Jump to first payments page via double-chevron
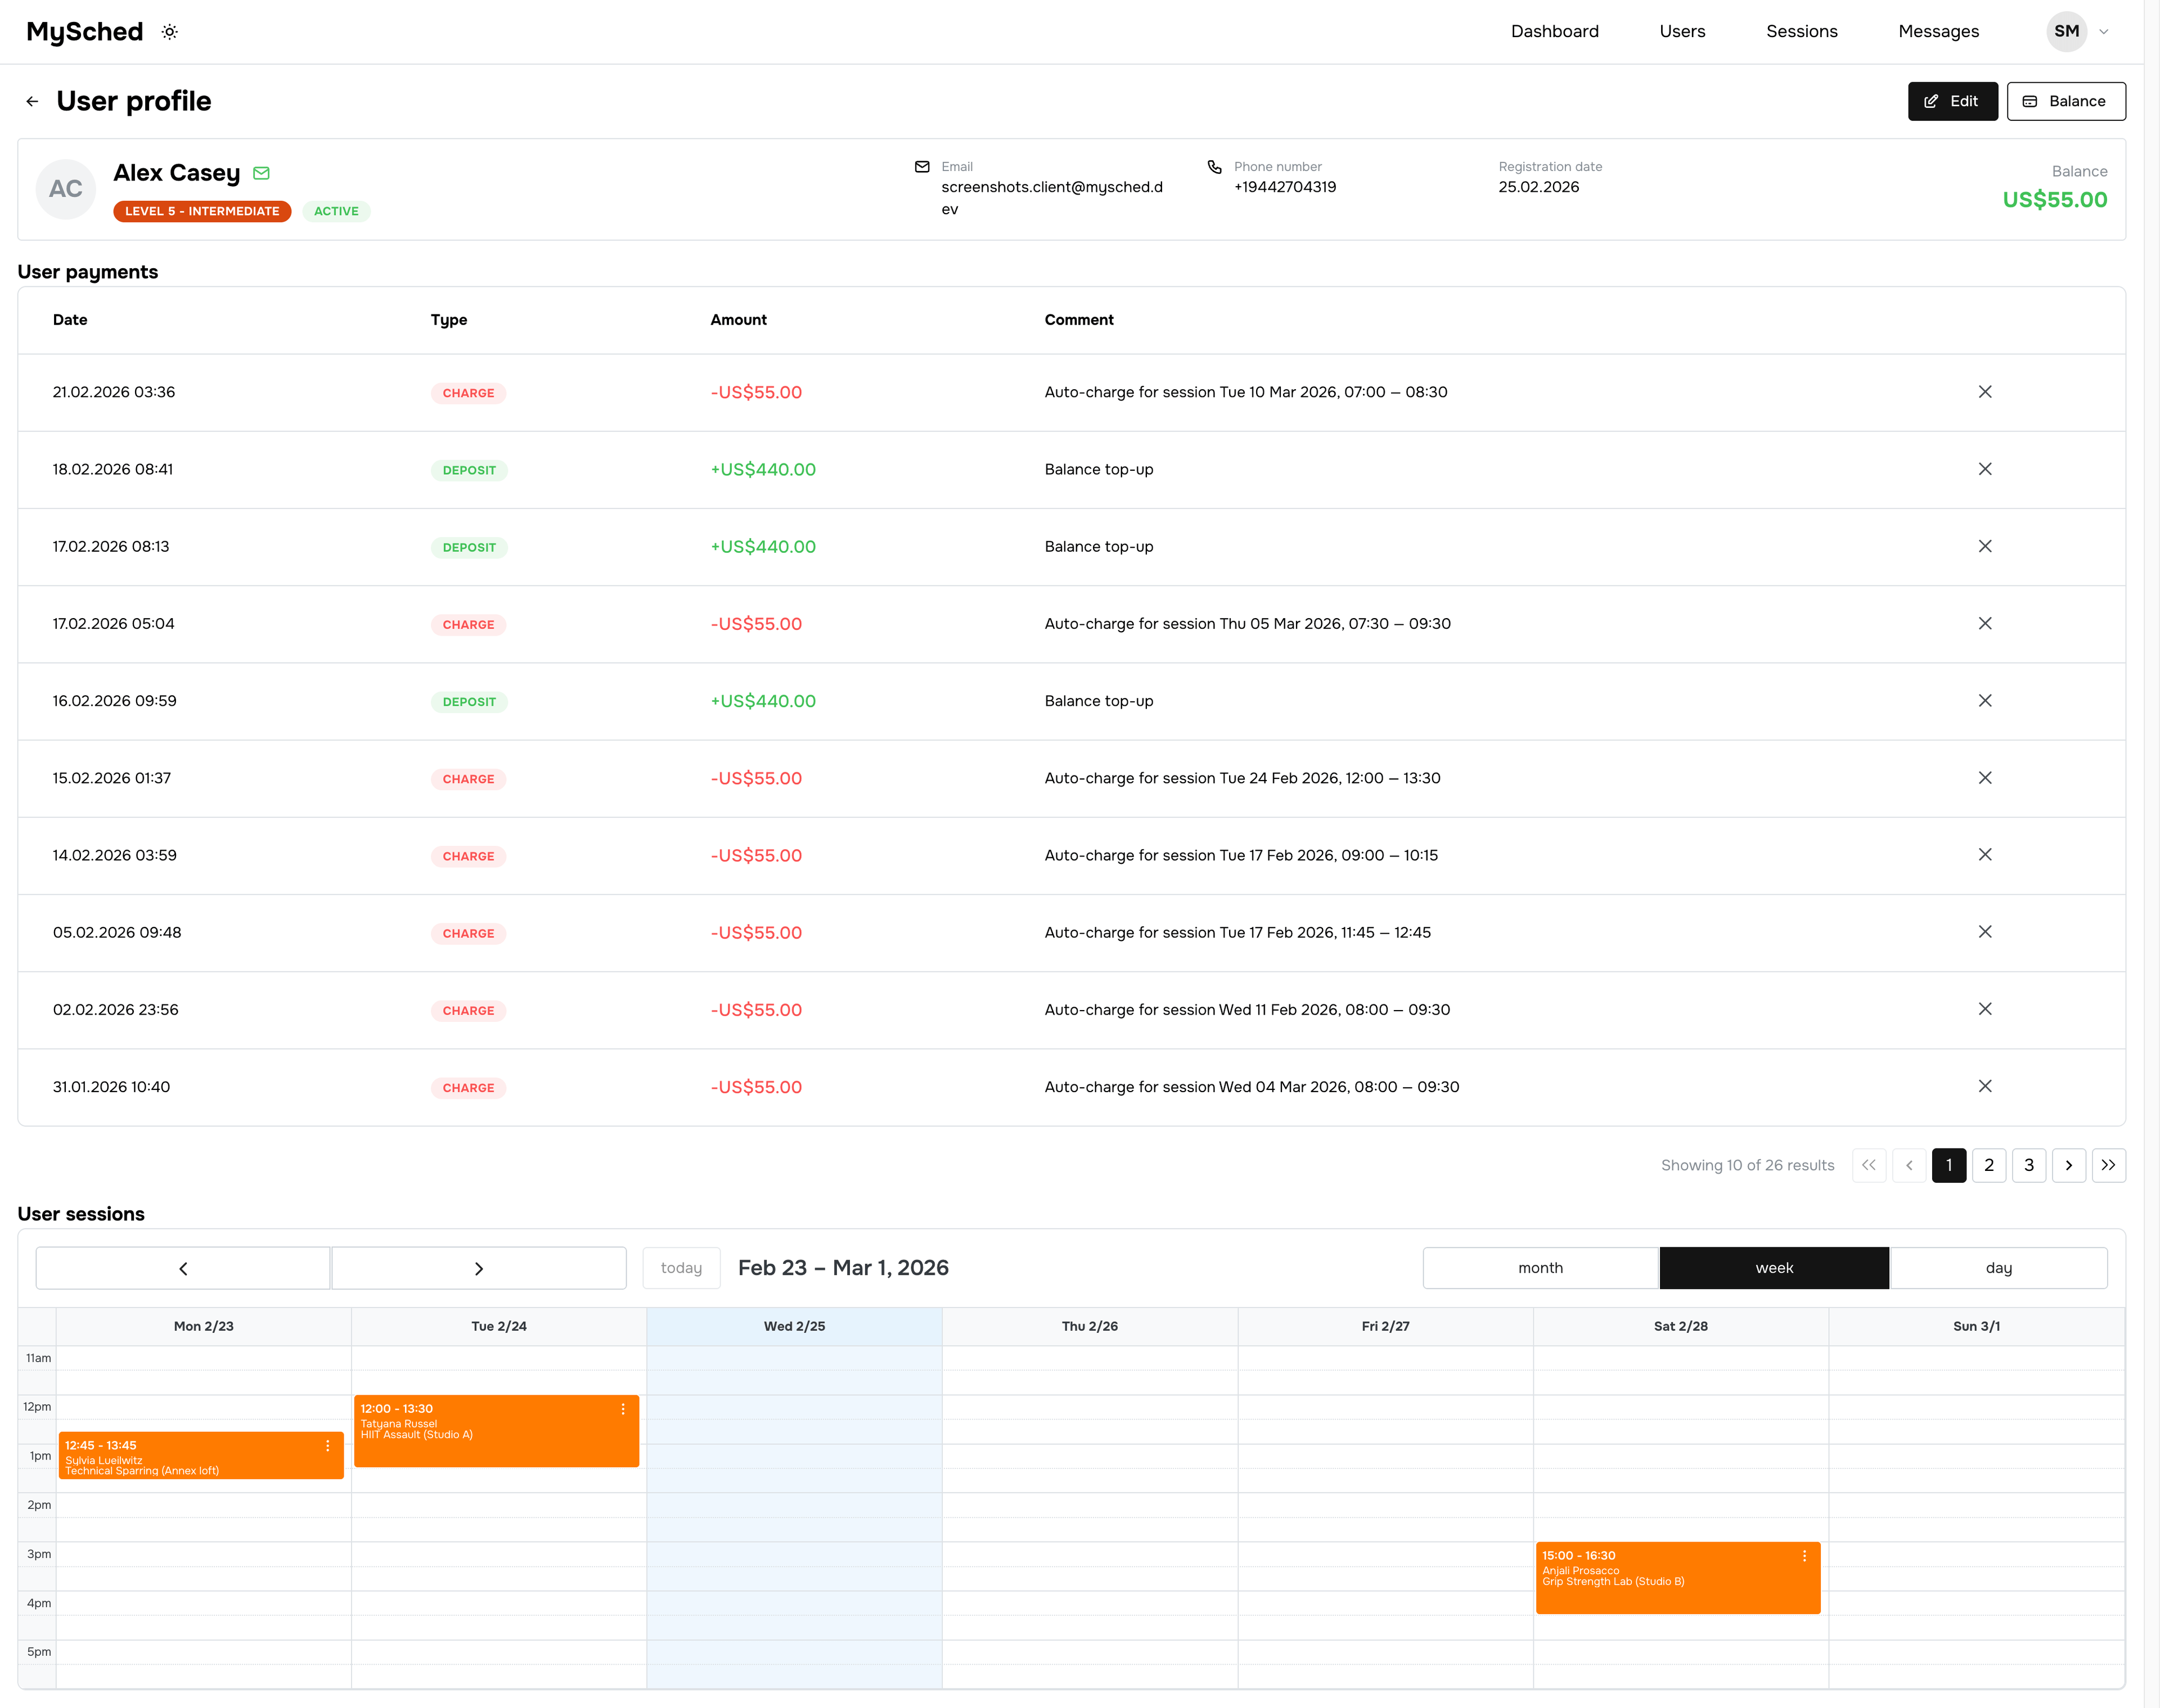The width and height of the screenshot is (2160, 1708). point(1869,1165)
